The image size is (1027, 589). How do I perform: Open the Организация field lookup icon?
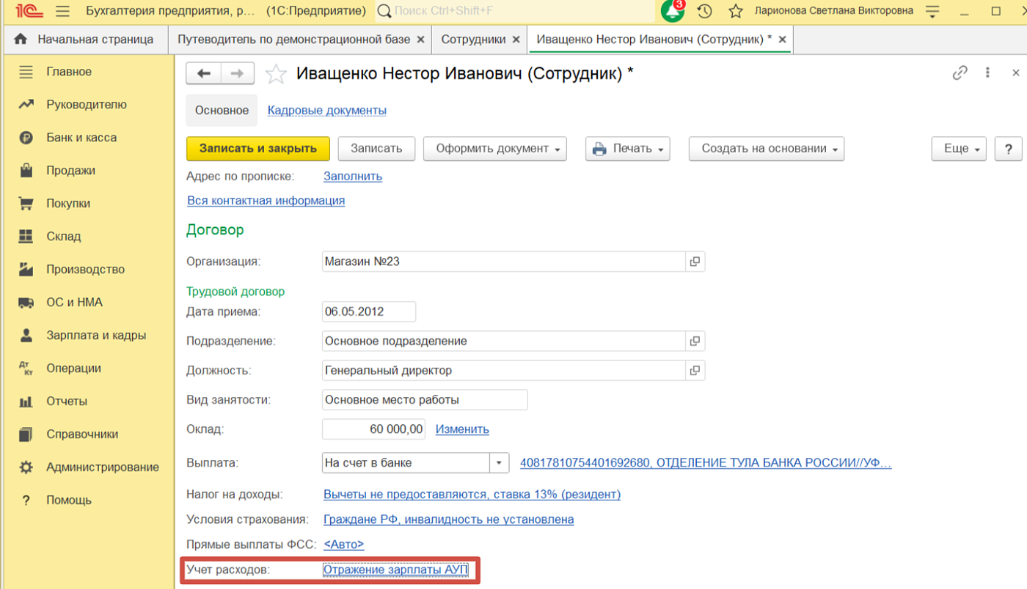695,262
